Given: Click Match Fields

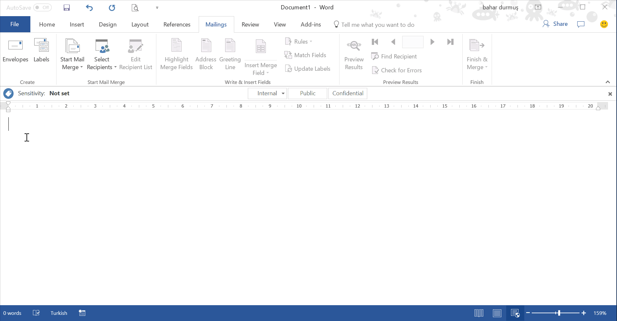Looking at the screenshot, I should (x=305, y=55).
